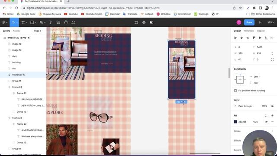277x156 pixels.
Task: Open zoom level 36% dropdown
Action: coord(271,23)
